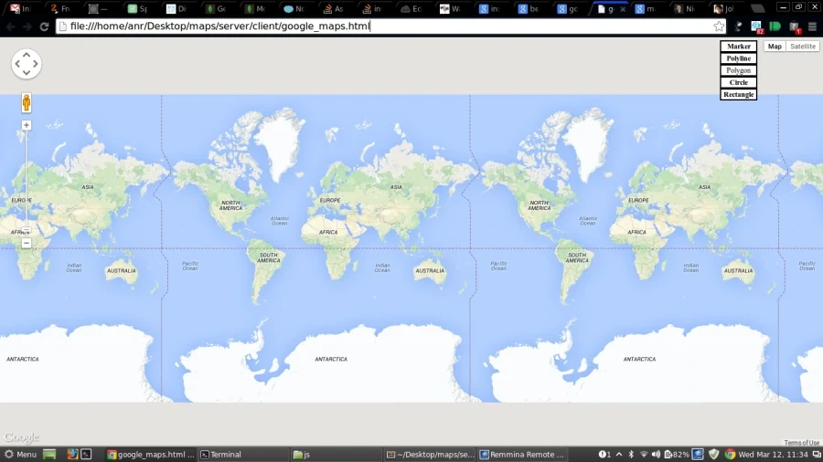Select the Polyline drawing tool
The image size is (823, 462).
point(738,58)
